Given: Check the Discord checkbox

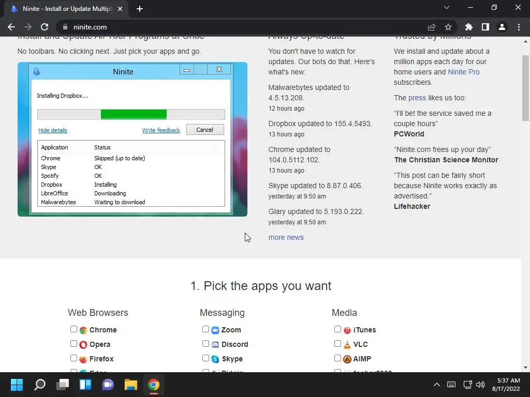Looking at the screenshot, I should click(x=205, y=344).
